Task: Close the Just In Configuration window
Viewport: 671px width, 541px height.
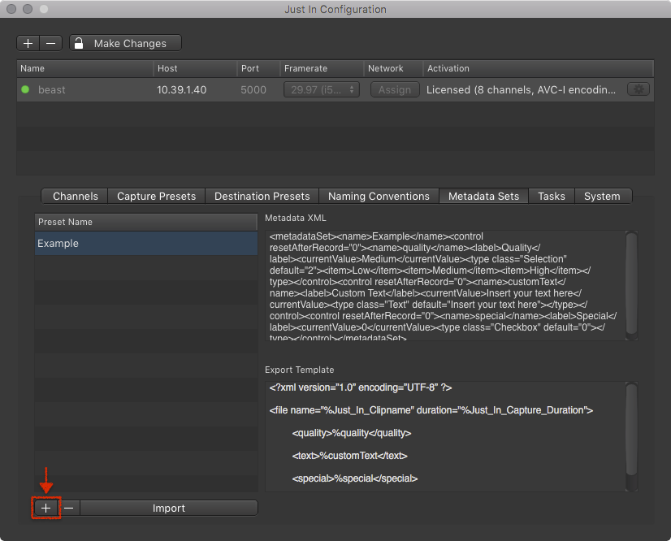Action: (11, 9)
